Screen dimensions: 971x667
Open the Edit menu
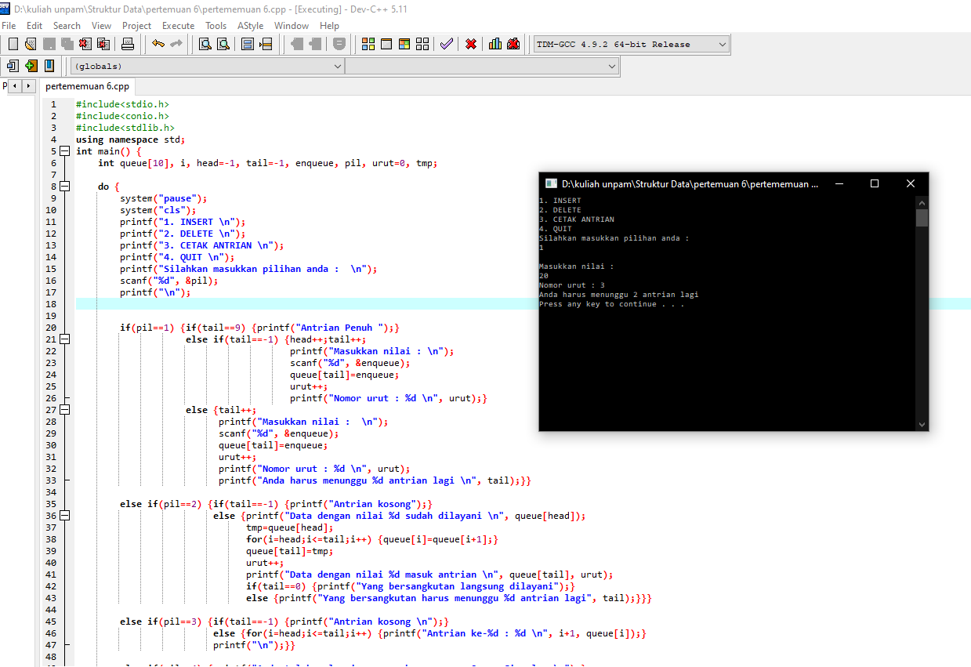point(34,26)
